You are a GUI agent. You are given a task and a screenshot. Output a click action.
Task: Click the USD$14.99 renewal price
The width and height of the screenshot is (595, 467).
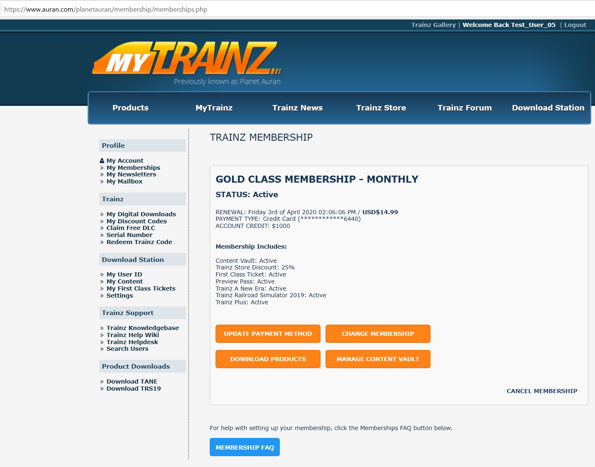tap(380, 212)
